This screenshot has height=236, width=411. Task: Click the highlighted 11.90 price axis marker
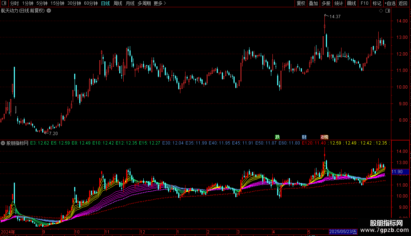(x=400, y=172)
